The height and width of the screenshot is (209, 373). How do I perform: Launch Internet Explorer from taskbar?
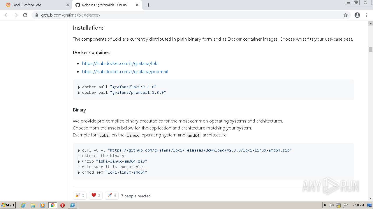pos(23,205)
